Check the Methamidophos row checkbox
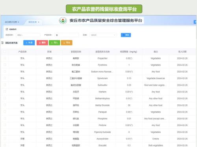This screenshot has height=147, width=197. pos(5,98)
